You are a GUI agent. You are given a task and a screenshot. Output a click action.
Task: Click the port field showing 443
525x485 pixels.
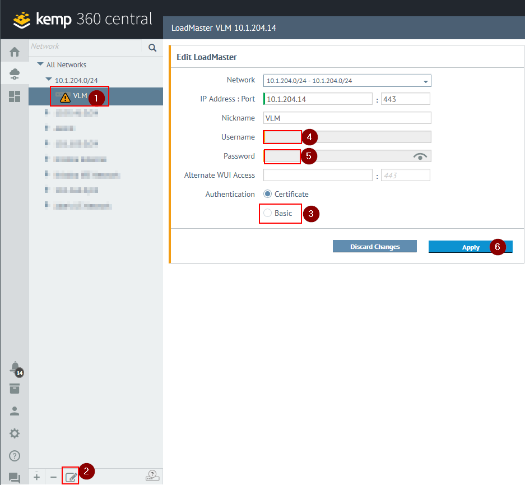pyautogui.click(x=406, y=99)
